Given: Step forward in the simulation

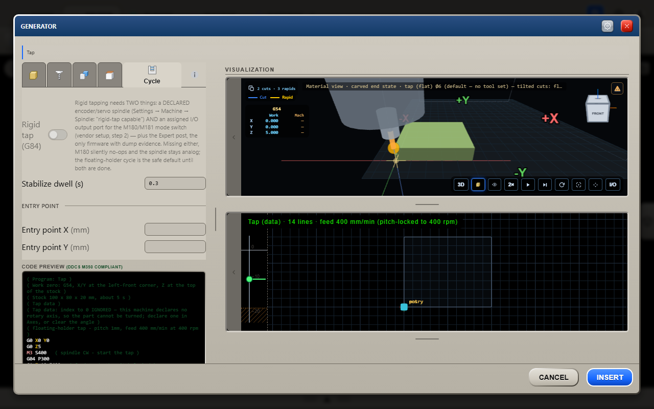Looking at the screenshot, I should point(545,185).
